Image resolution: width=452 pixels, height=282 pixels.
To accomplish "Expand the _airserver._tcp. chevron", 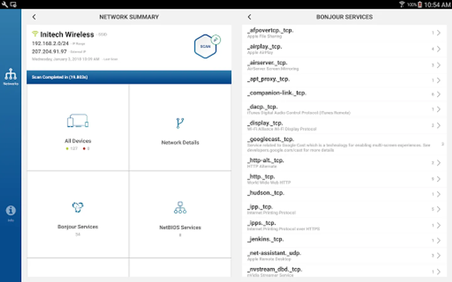I will [x=439, y=65].
